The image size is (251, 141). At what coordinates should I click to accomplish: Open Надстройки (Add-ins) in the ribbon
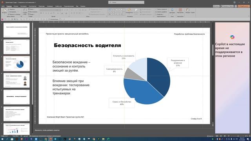(x=180, y=11)
